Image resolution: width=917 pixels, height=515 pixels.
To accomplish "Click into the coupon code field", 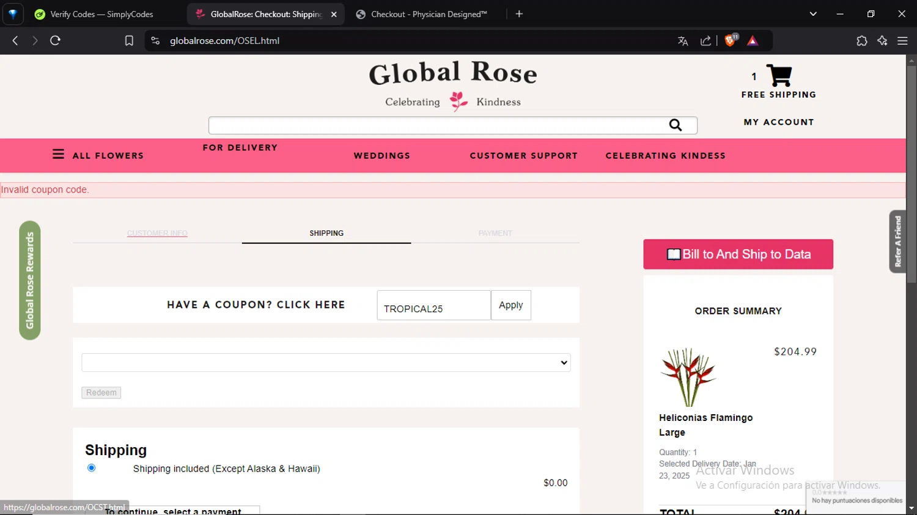I will pyautogui.click(x=434, y=305).
